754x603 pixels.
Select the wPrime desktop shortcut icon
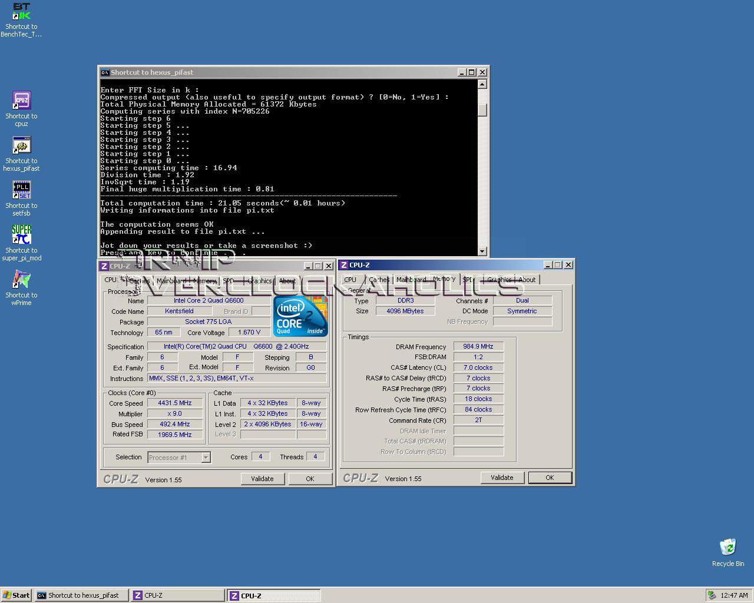click(21, 280)
